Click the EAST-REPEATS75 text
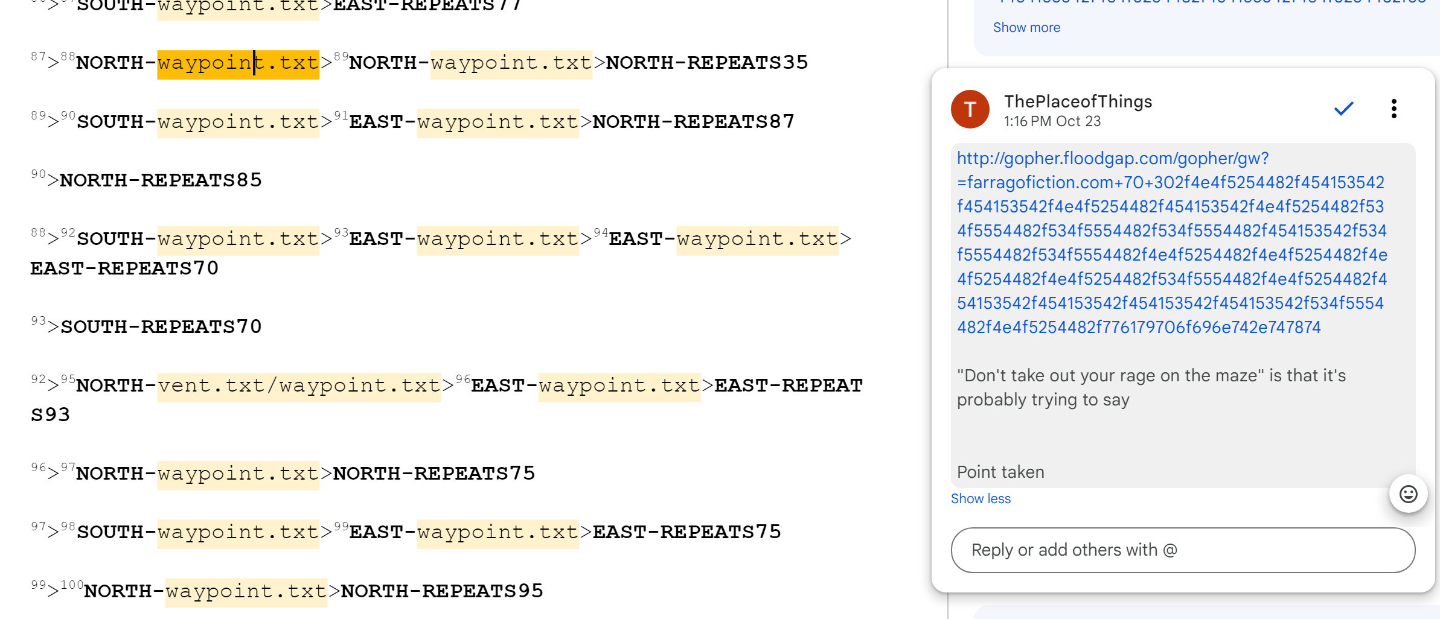 tap(686, 532)
